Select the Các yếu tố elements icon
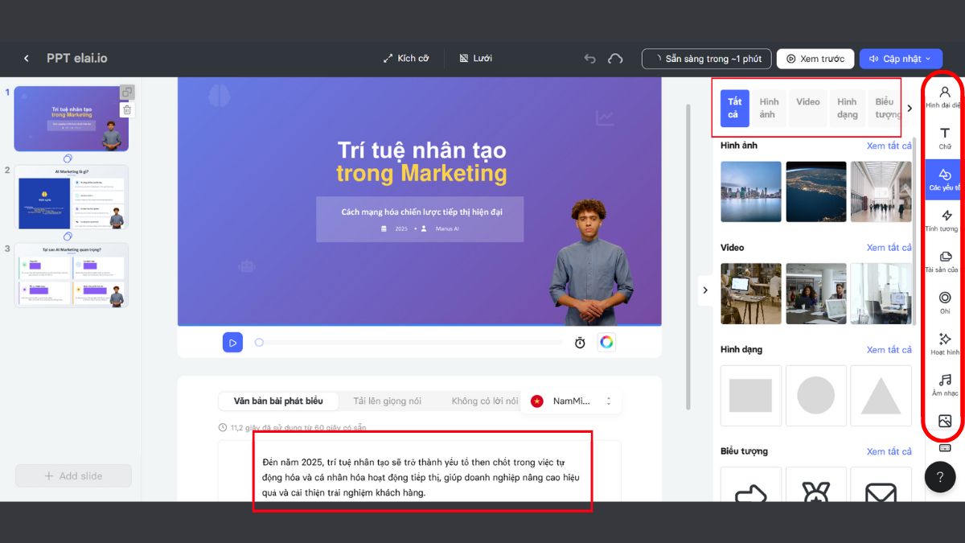965x543 pixels. coord(944,179)
